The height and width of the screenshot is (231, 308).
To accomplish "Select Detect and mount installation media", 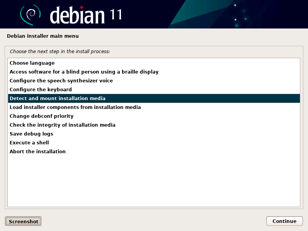I will tap(154, 98).
